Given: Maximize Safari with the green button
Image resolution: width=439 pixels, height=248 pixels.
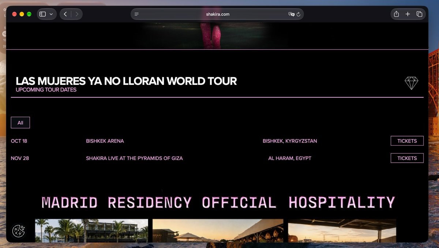Looking at the screenshot, I should coord(29,14).
